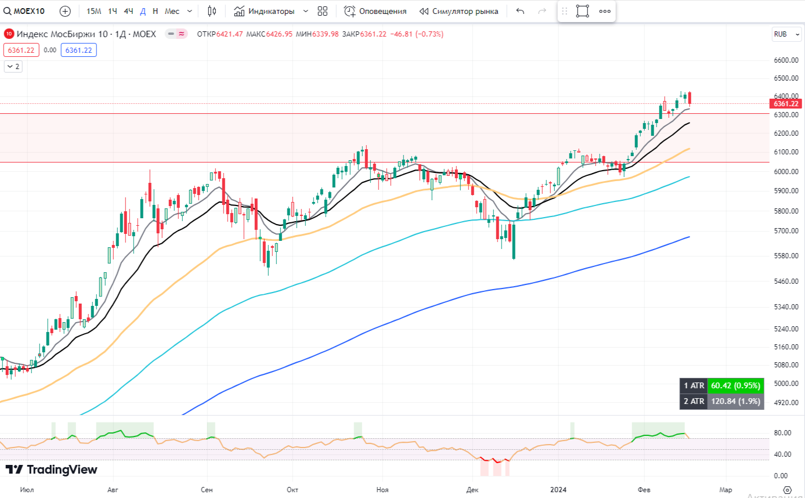Open indicator templates four-squares icon

coord(323,11)
